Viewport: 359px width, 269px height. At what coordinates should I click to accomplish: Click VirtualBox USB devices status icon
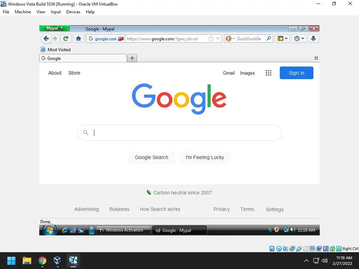click(x=299, y=249)
